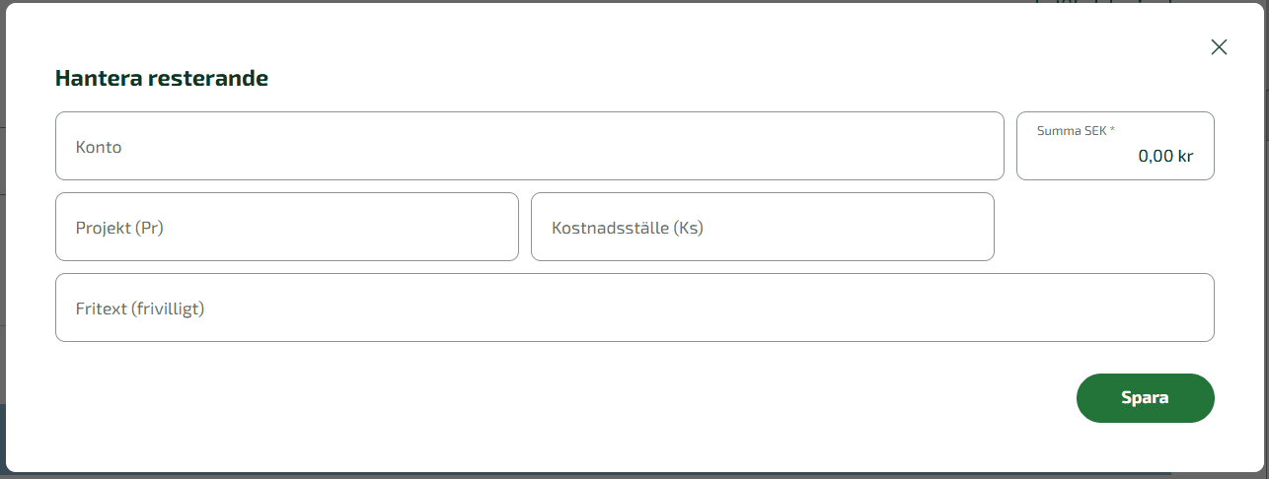Click the required asterisk beside Summa SEK
The image size is (1269, 479).
(1113, 129)
